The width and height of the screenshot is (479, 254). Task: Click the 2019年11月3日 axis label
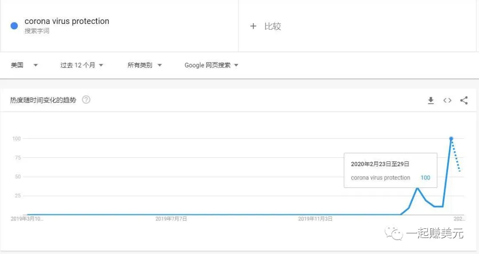tap(315, 219)
